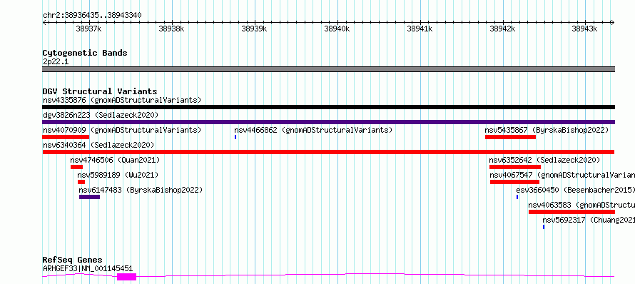635x284 pixels.
Task: Open the nsv4466862 variant label
Action: (x=313, y=130)
